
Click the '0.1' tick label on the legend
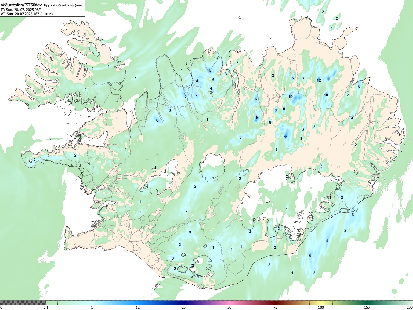click(x=46, y=307)
